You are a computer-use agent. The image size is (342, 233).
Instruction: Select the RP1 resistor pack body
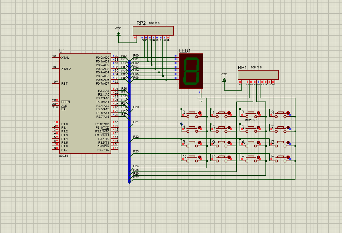point(258,75)
